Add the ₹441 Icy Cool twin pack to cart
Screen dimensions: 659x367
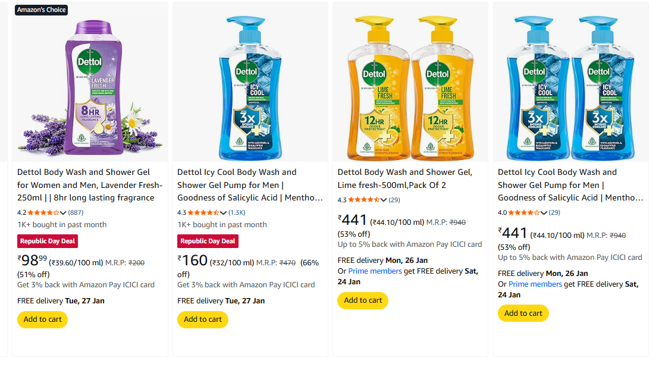(x=523, y=313)
